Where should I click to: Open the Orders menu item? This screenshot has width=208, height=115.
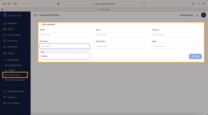point(10,29)
